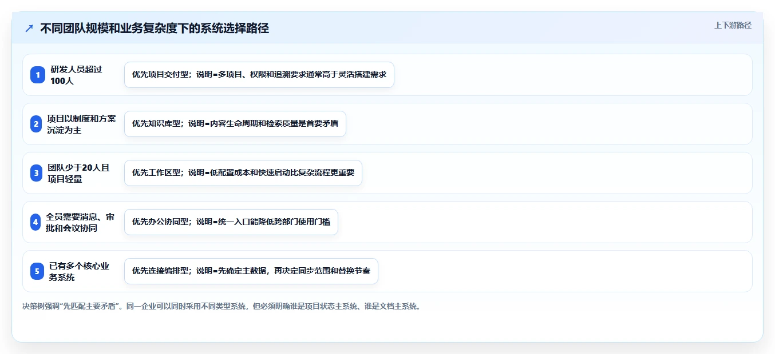Click the 上下游路径 label
This screenshot has width=775, height=354.
coord(733,25)
